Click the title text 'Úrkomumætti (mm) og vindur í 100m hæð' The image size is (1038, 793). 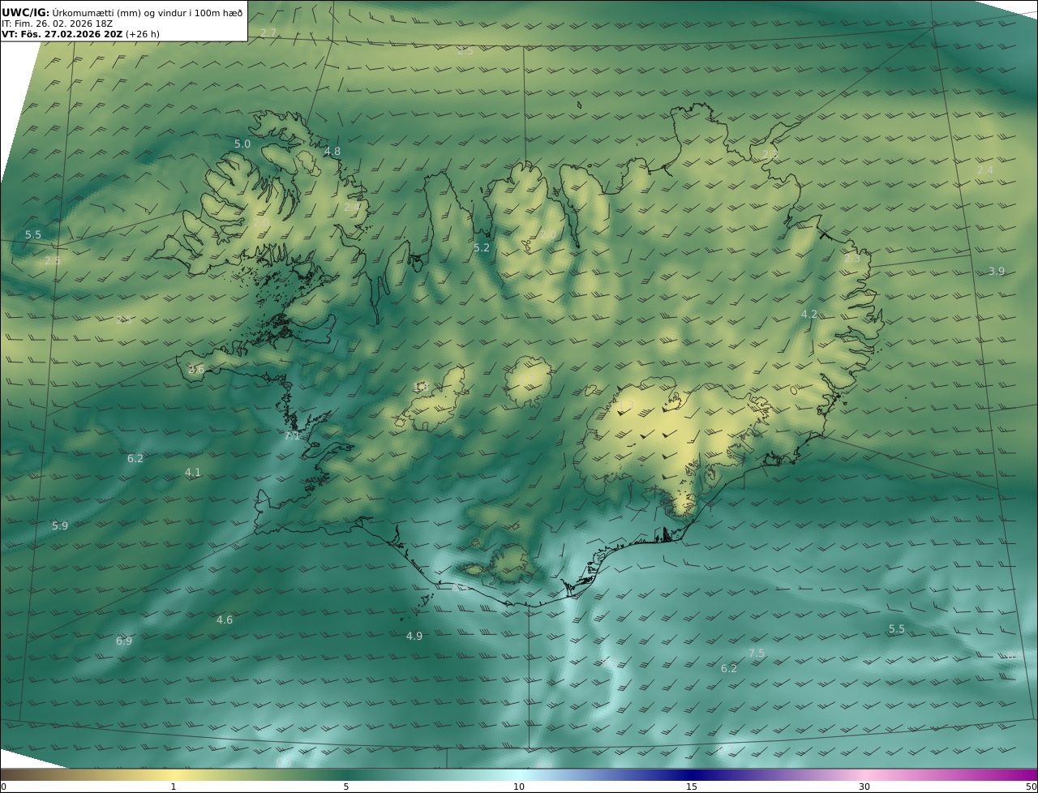pyautogui.click(x=148, y=13)
